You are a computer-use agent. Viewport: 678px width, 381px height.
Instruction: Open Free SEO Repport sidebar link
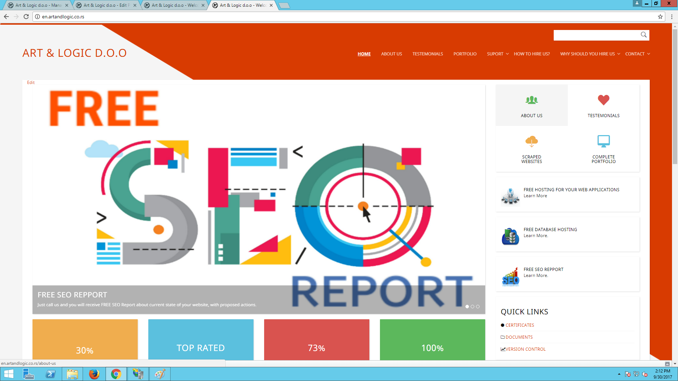pos(543,270)
